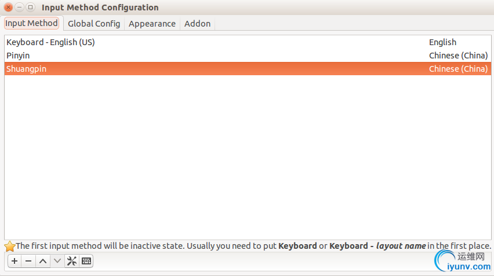Minimize the configuration window

click(x=19, y=7)
